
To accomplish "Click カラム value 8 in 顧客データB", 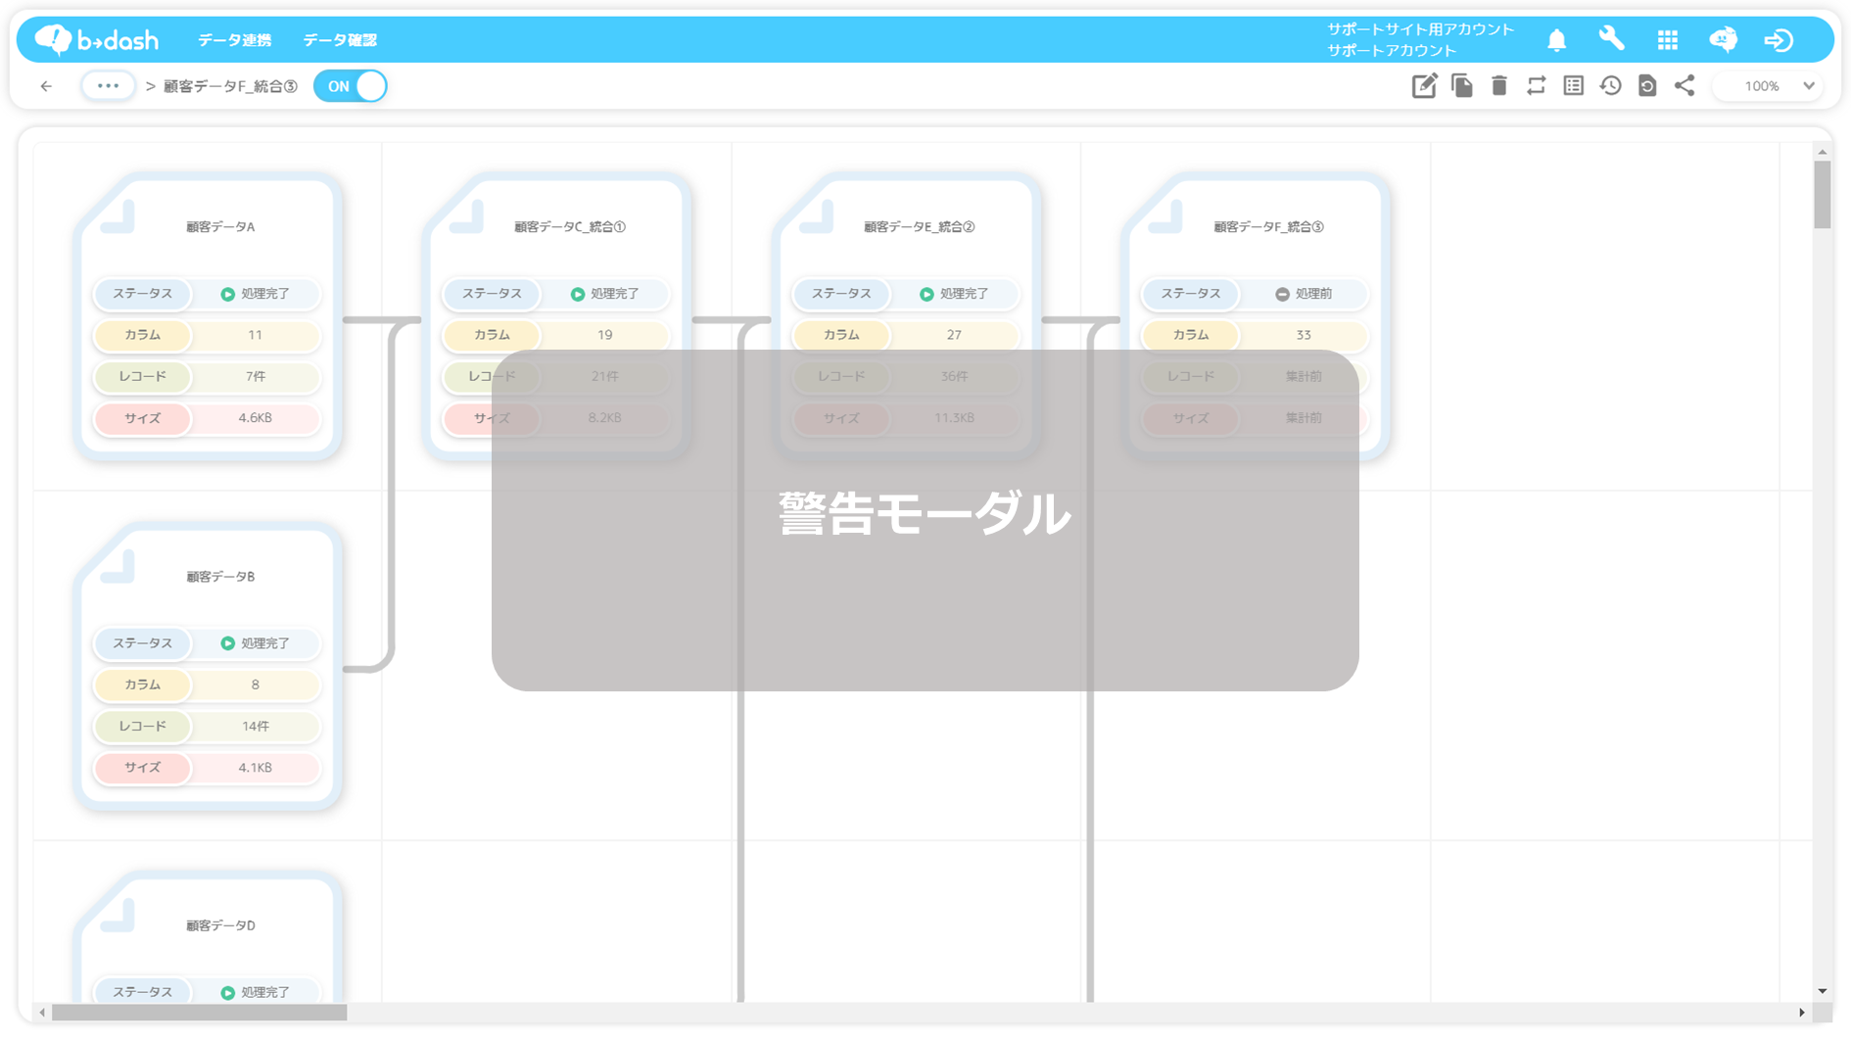I will point(255,685).
